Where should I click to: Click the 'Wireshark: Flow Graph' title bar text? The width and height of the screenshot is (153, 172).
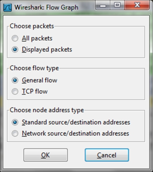(46, 8)
